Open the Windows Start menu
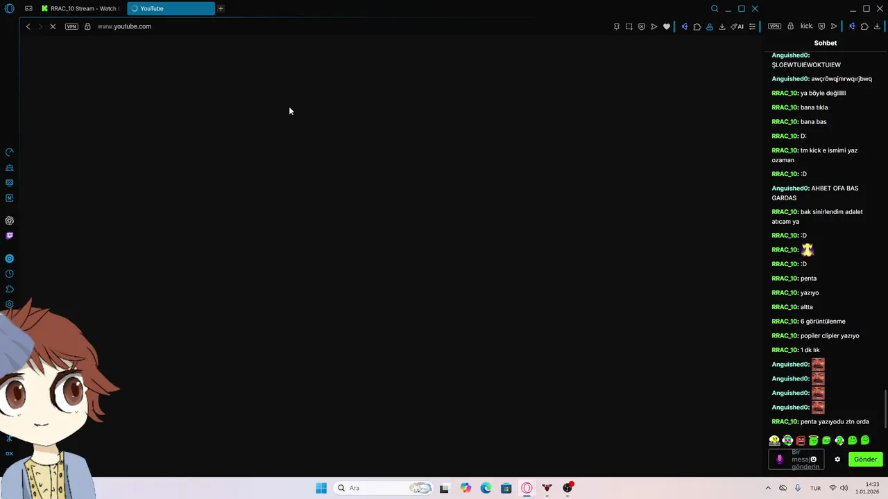 pyautogui.click(x=321, y=488)
